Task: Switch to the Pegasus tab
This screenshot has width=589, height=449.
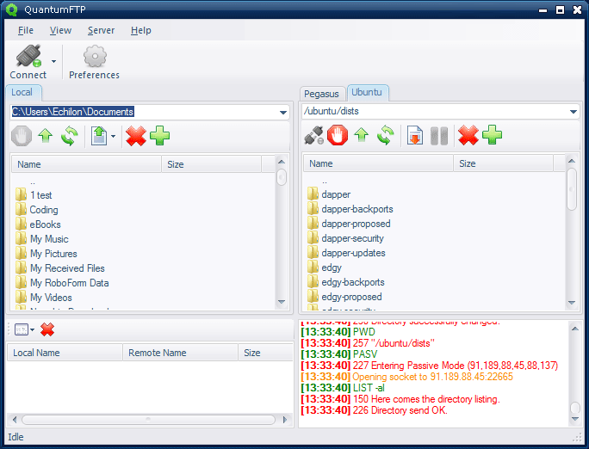Action: [x=321, y=94]
